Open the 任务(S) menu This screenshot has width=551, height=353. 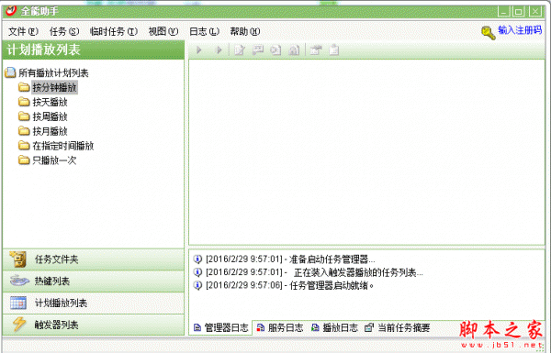point(64,31)
